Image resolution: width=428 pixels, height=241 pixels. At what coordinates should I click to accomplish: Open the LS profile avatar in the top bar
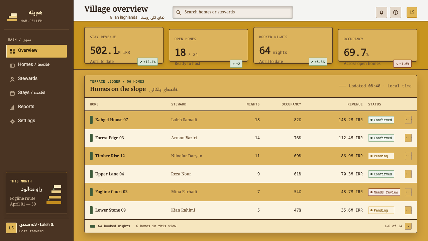[x=412, y=12]
